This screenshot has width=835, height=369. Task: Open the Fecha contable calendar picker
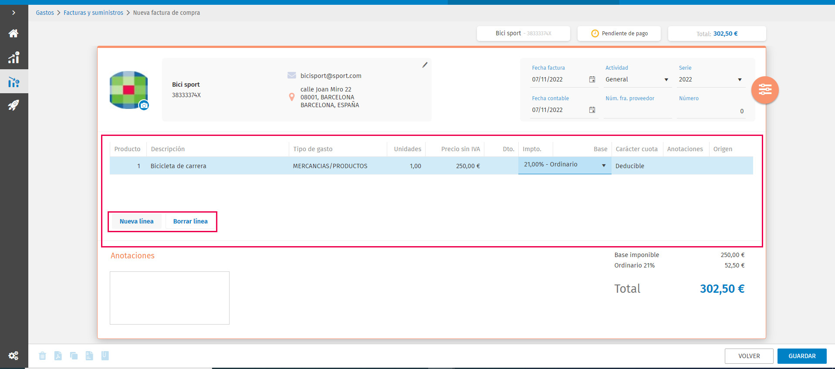tap(592, 110)
